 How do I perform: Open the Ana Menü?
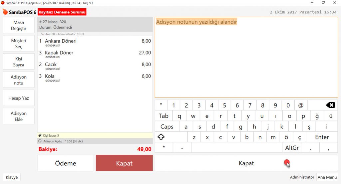coord(327,177)
